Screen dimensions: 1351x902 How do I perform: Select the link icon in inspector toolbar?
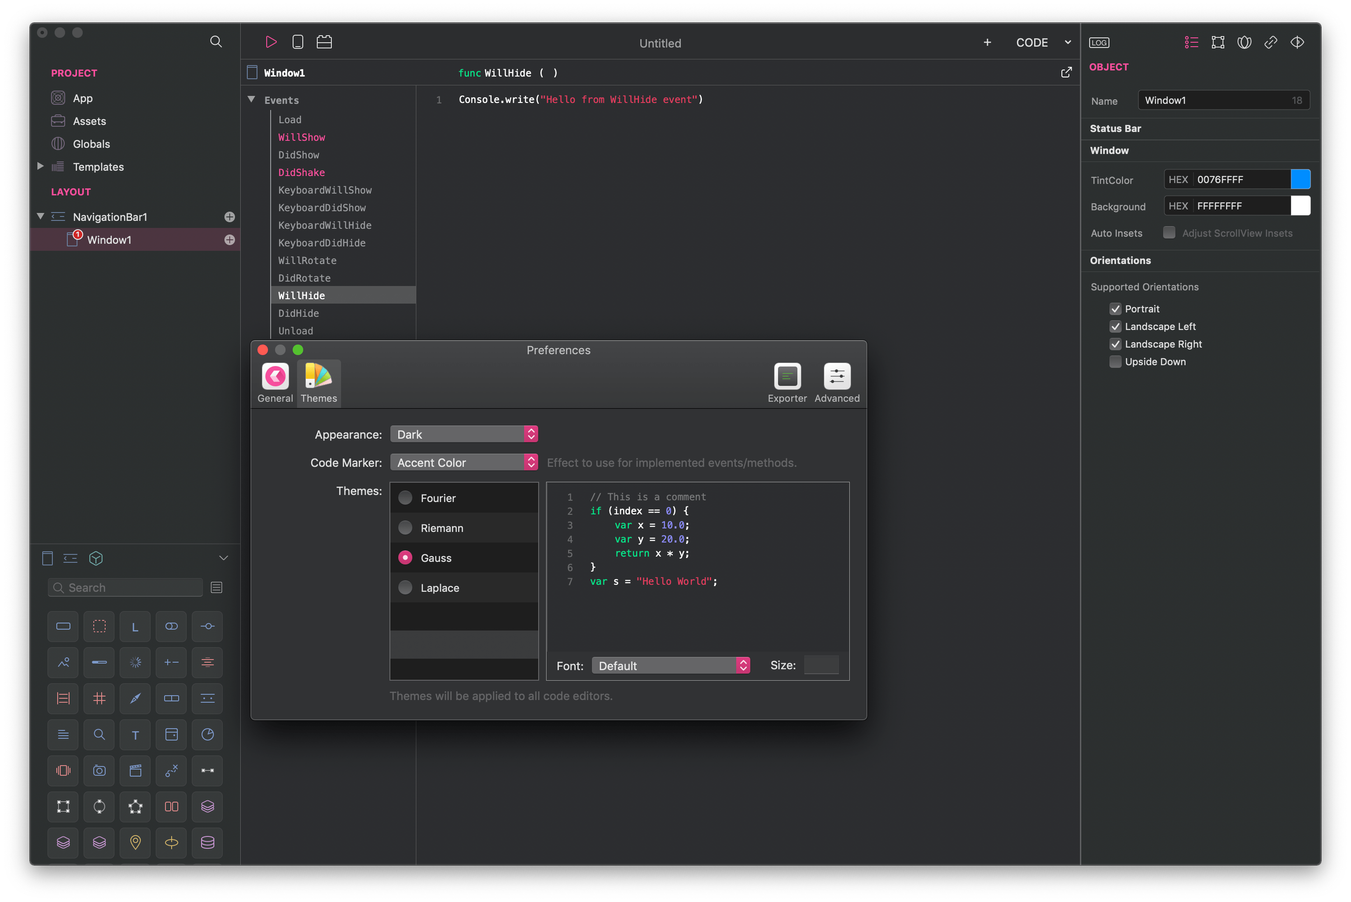pos(1270,42)
